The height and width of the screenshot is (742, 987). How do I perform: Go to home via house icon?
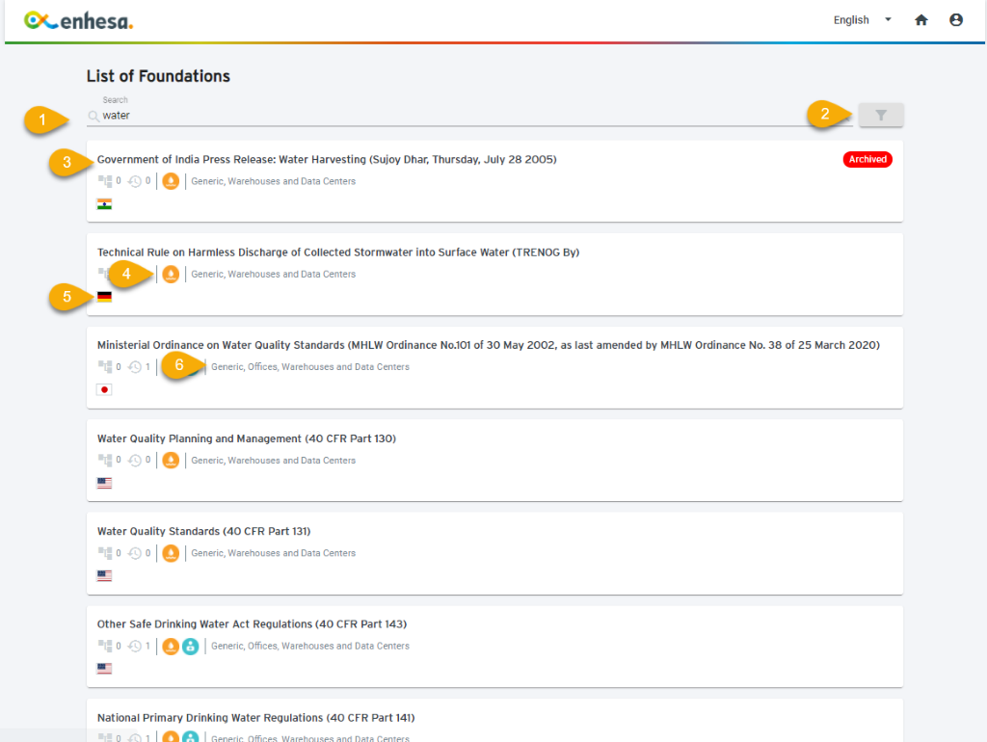pyautogui.click(x=920, y=20)
